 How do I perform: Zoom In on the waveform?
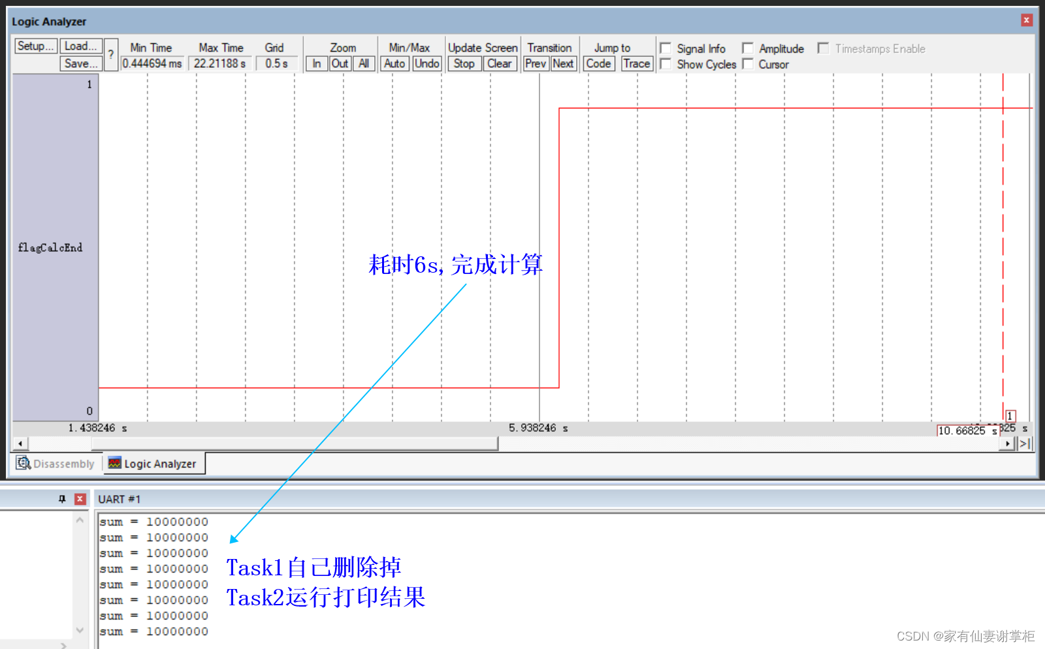point(317,63)
